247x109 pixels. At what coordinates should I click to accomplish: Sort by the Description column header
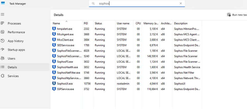pos(181,23)
